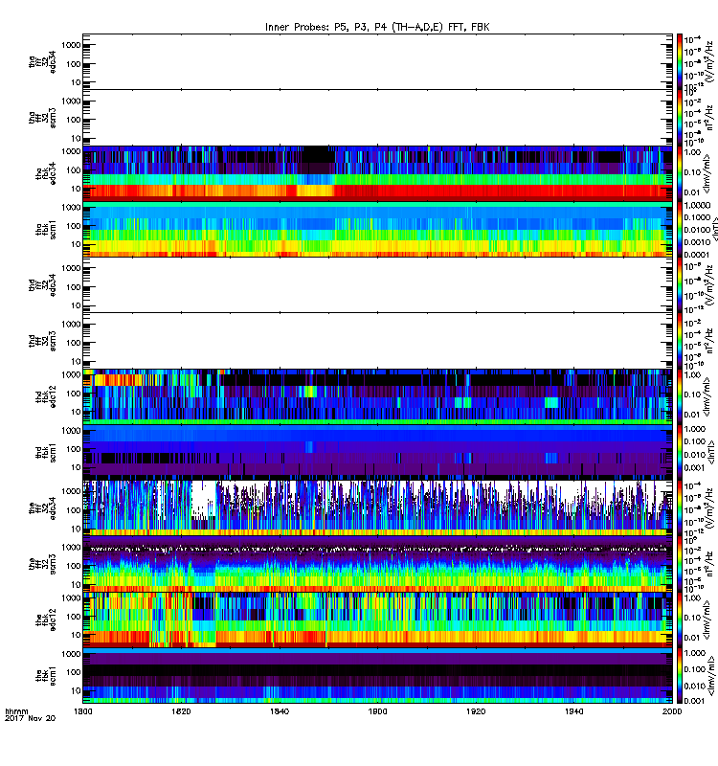Click the '1840' time axis label

pyautogui.click(x=280, y=710)
